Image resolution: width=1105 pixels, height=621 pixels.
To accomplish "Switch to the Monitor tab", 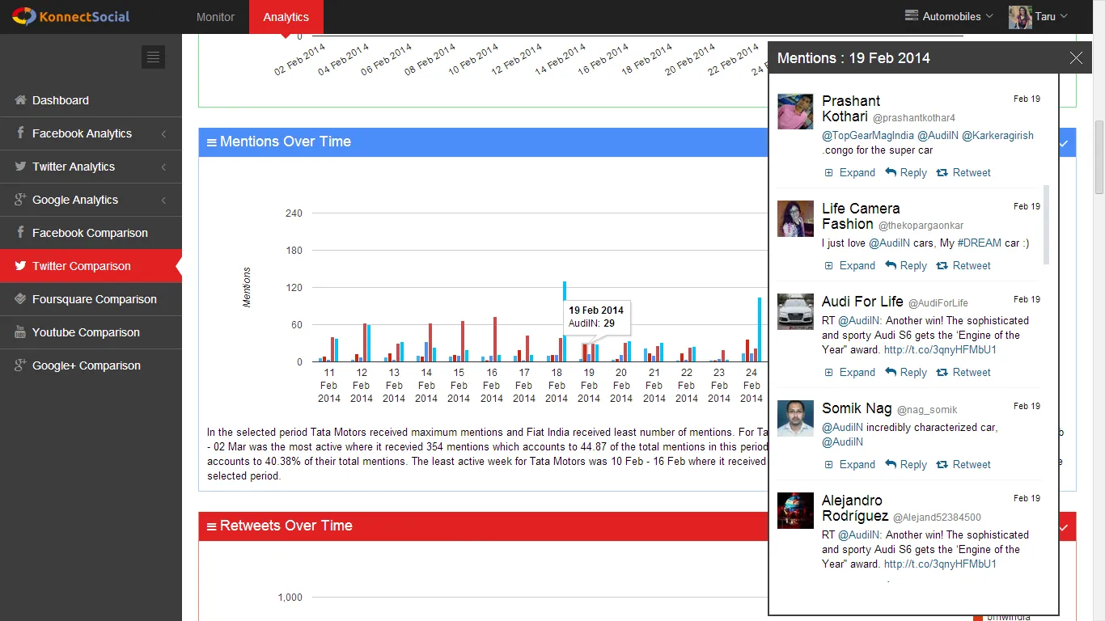I will [215, 16].
